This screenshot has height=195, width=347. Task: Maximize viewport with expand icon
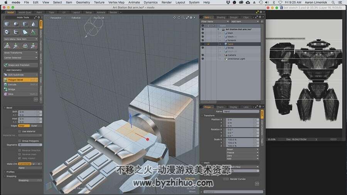click(187, 17)
